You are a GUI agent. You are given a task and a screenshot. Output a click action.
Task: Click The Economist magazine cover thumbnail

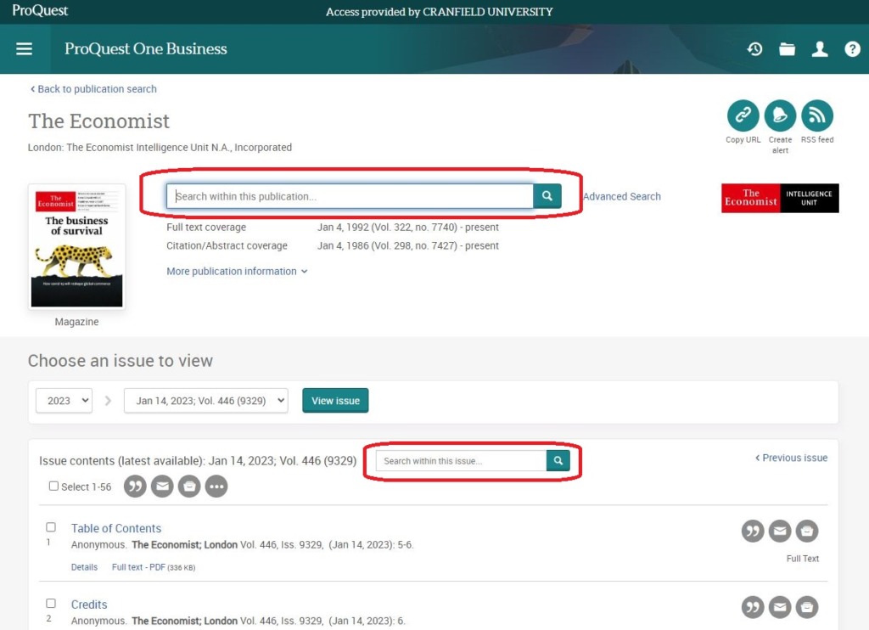76,247
